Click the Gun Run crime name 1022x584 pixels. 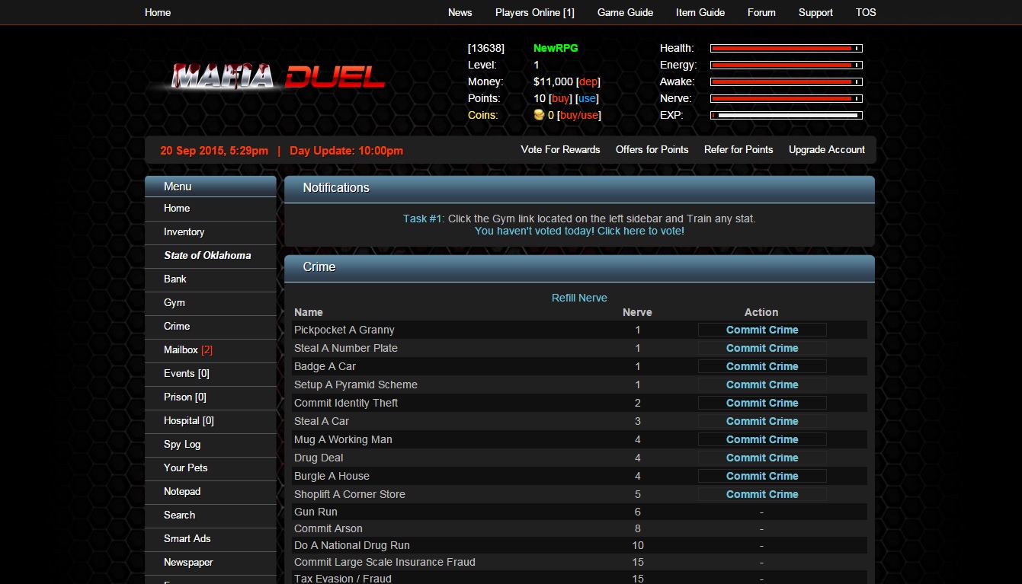pyautogui.click(x=316, y=512)
